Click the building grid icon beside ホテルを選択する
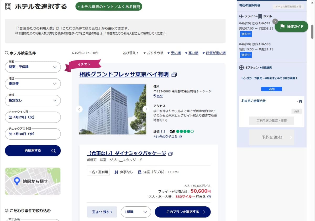This screenshot has height=221, width=315. tap(8, 7)
